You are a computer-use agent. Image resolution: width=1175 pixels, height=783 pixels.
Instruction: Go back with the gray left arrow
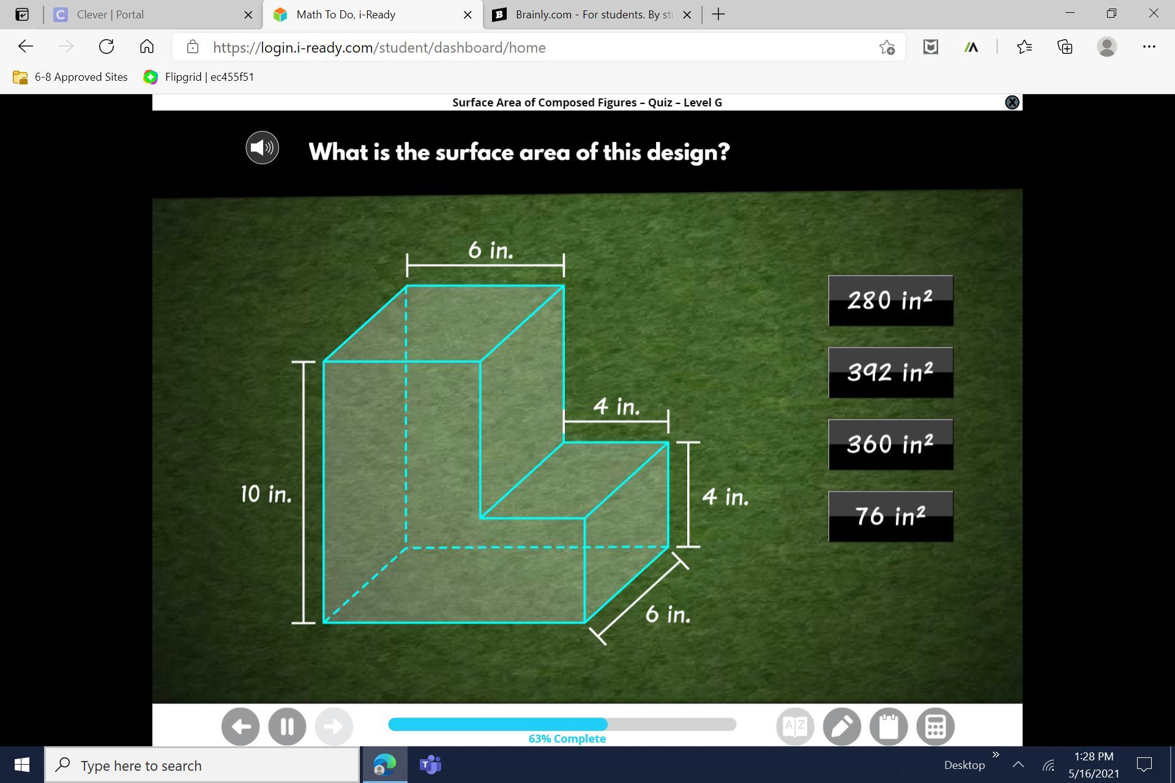[x=241, y=727]
